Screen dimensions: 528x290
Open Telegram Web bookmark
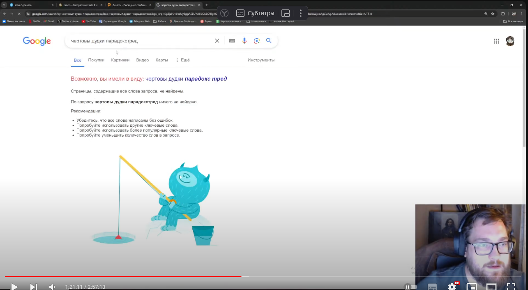coord(139,21)
